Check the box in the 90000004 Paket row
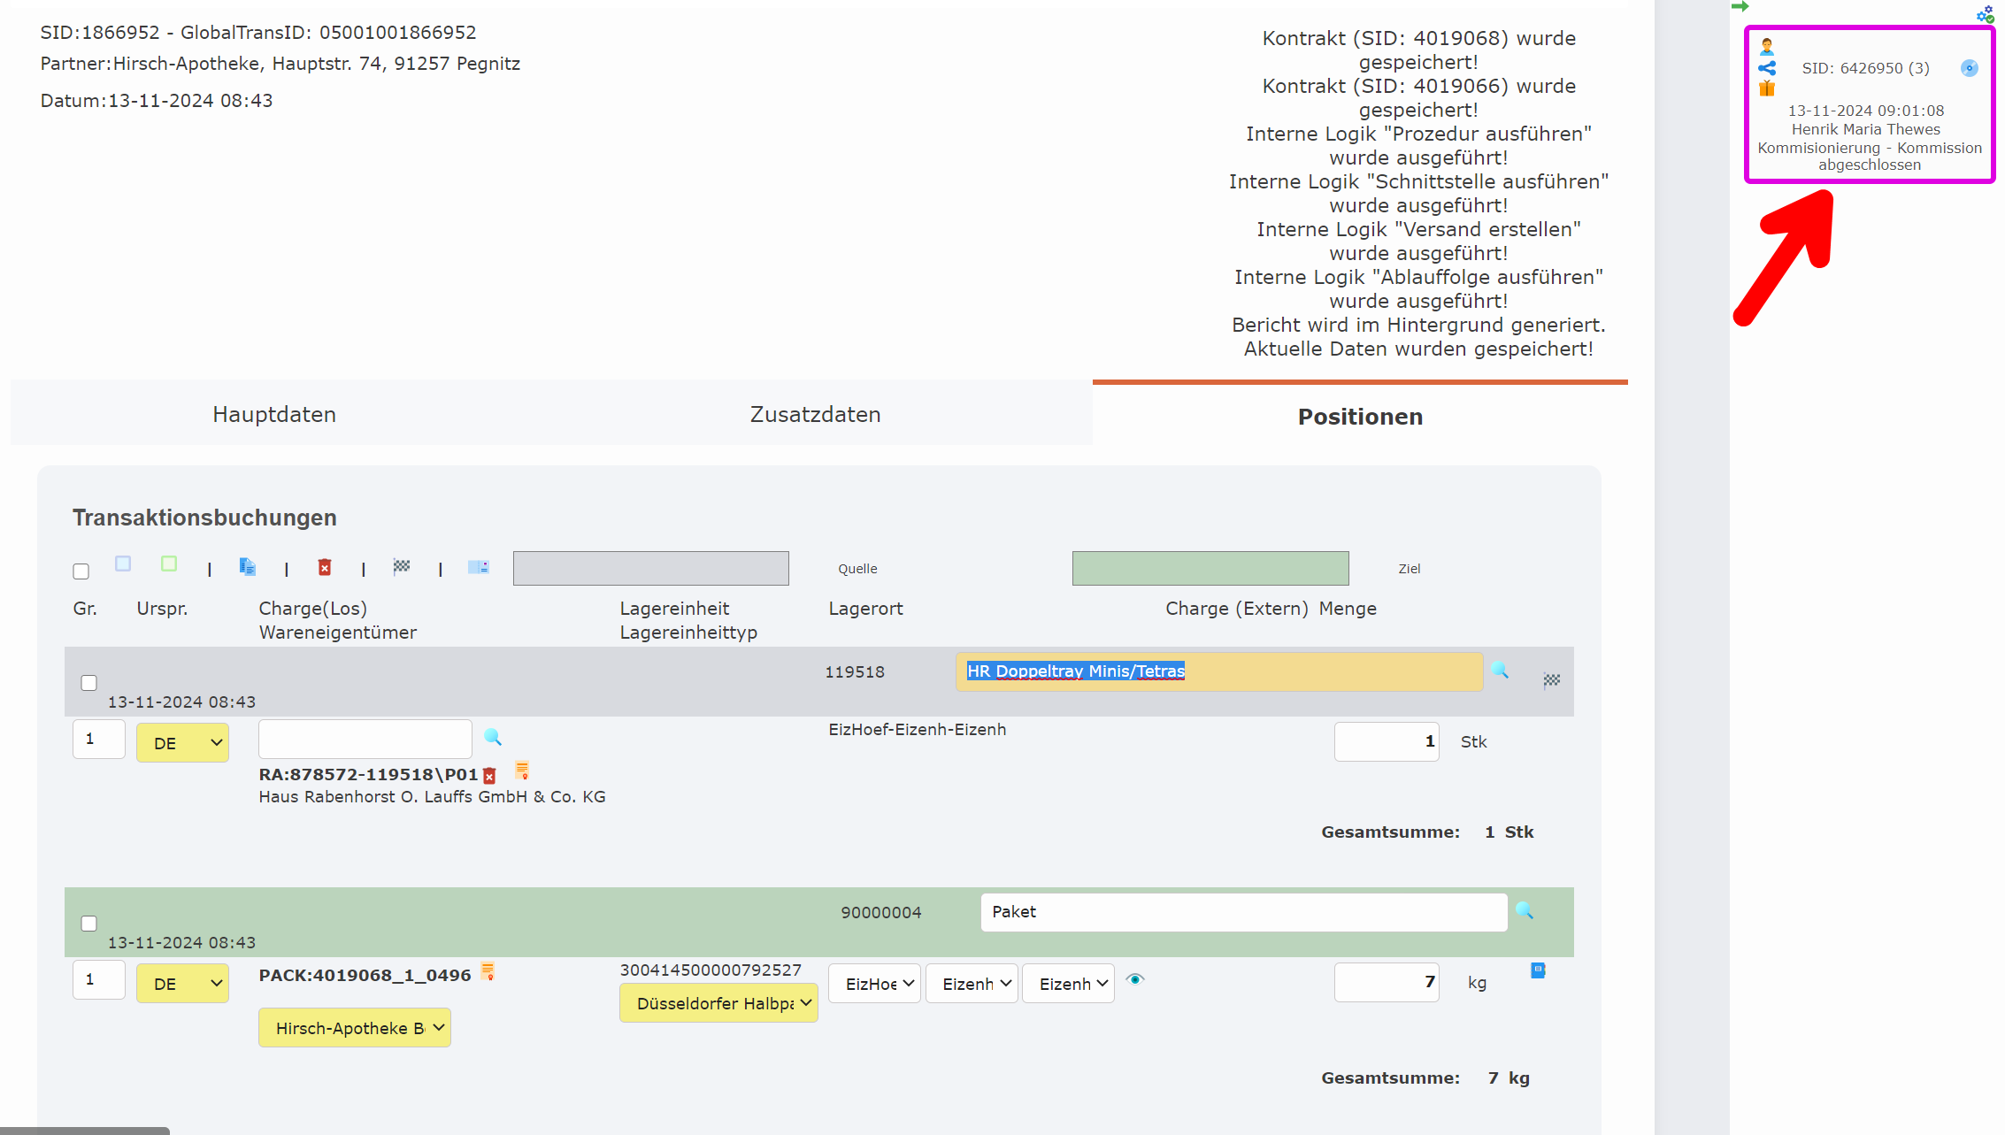The width and height of the screenshot is (2005, 1135). (88, 924)
